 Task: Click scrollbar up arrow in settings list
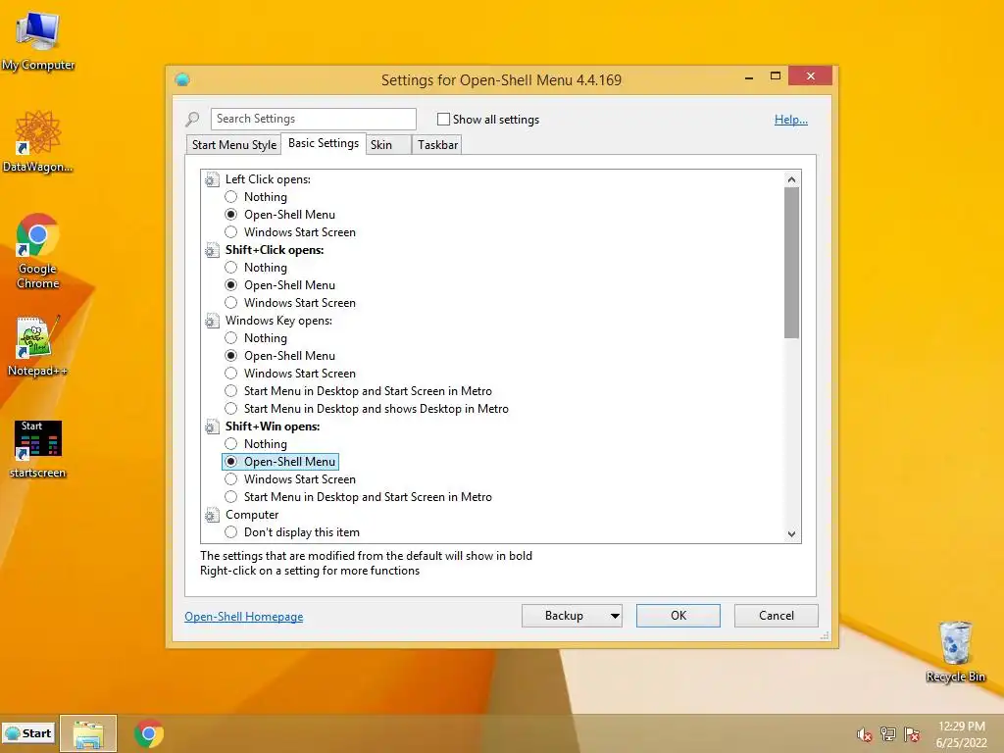(791, 180)
